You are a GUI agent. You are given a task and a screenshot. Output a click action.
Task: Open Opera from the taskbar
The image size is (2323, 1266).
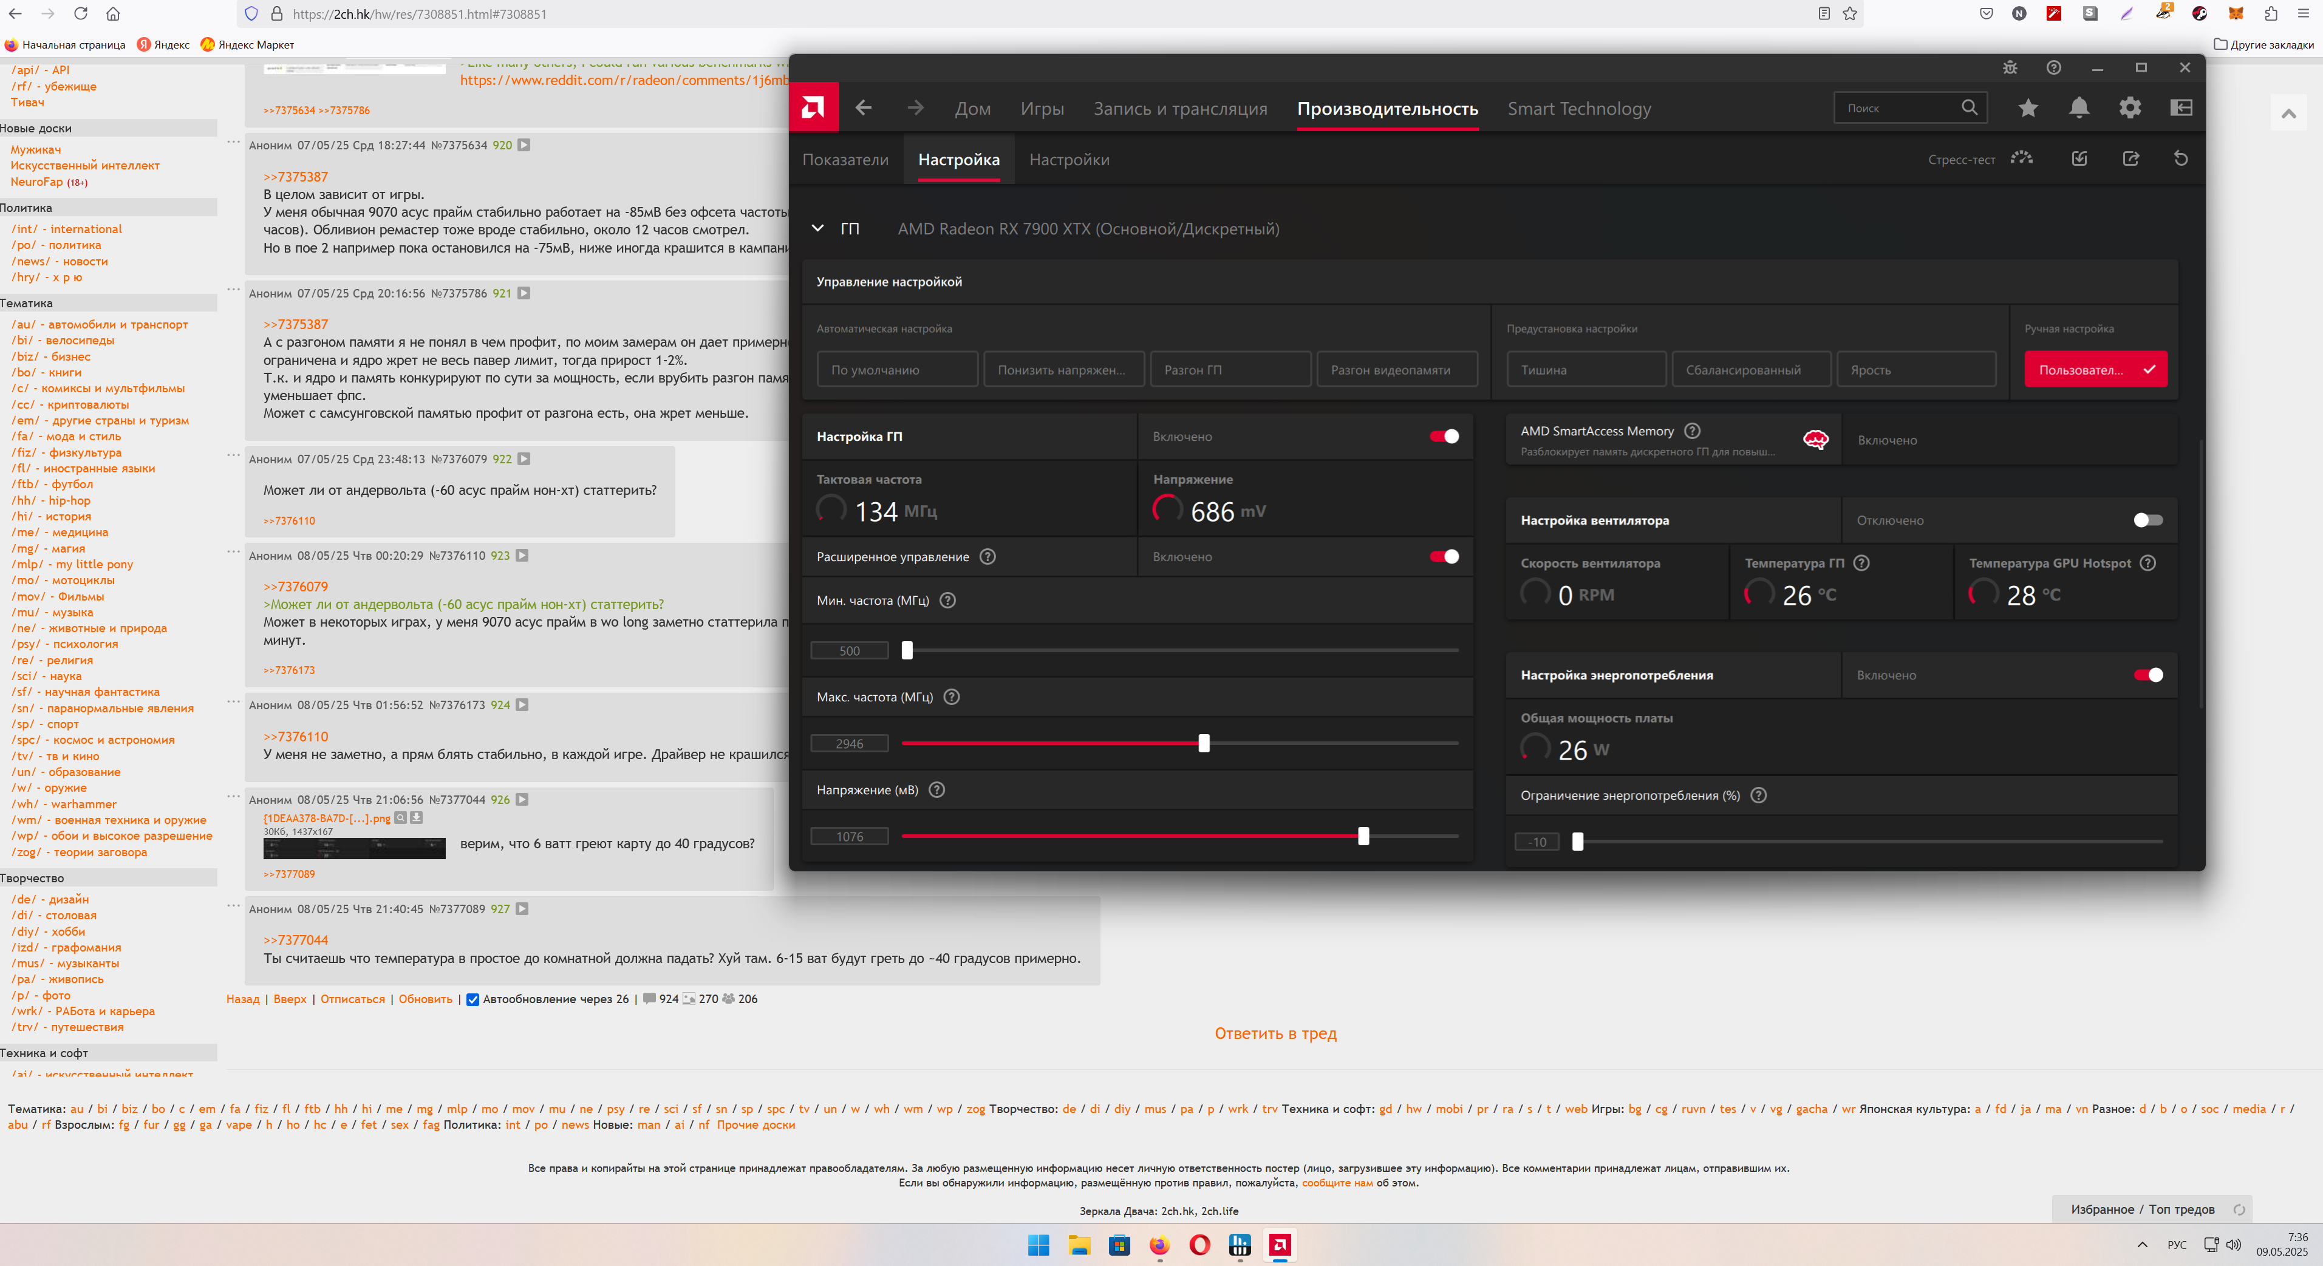coord(1199,1245)
